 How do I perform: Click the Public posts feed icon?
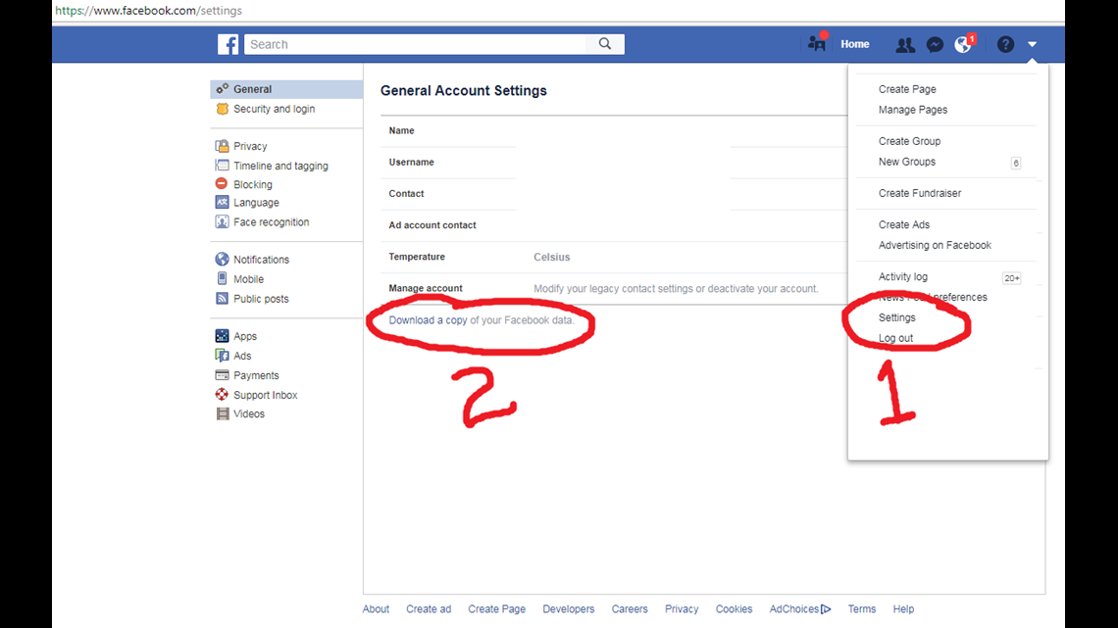pyautogui.click(x=223, y=299)
